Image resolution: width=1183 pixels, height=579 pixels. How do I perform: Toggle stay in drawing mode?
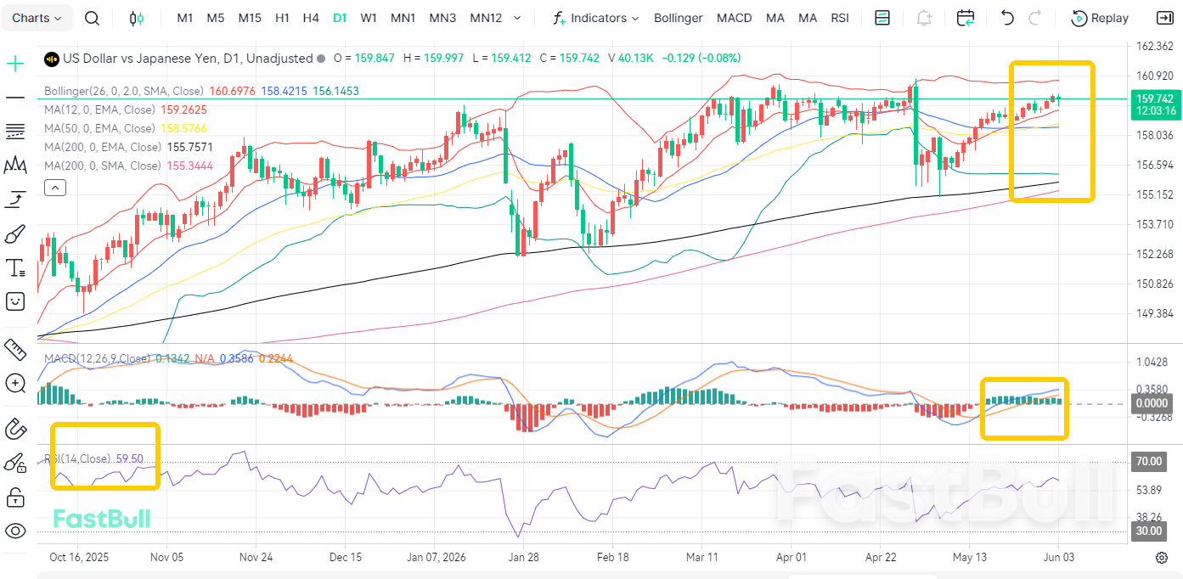coord(15,463)
